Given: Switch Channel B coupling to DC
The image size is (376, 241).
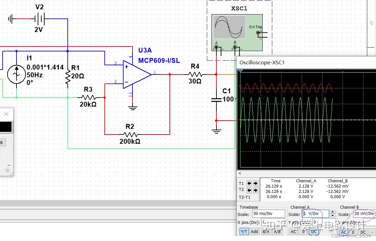Looking at the screenshot, I should [363, 232].
